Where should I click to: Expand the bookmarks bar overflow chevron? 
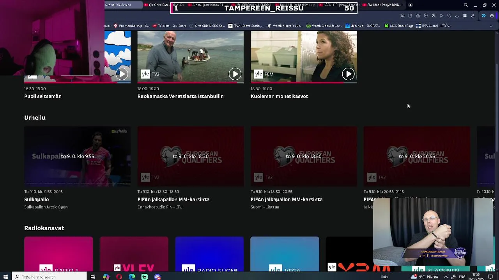[491, 26]
